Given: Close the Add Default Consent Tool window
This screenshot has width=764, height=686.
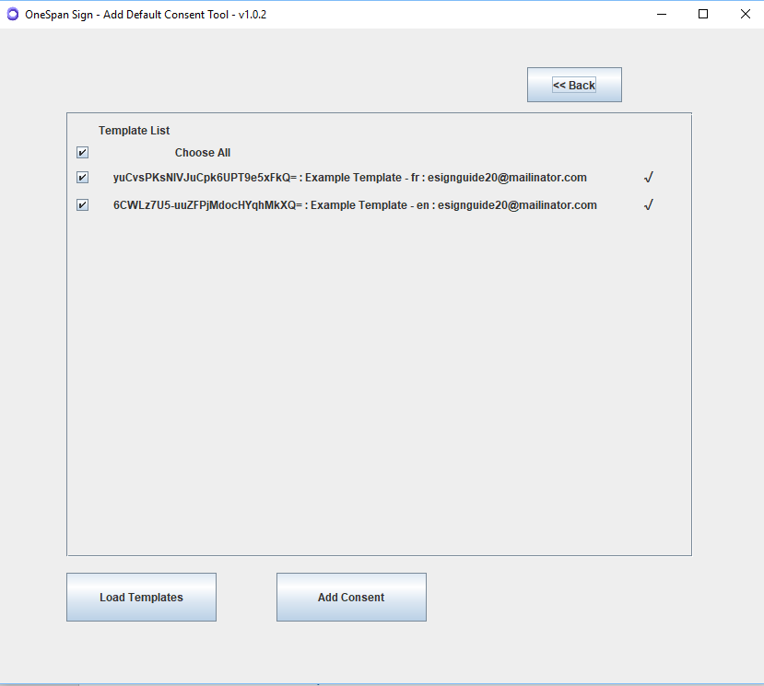Looking at the screenshot, I should (x=745, y=14).
